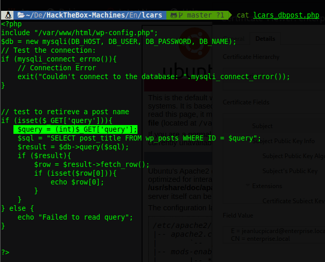Switch to the General tab
325x262 pixels.
pyautogui.click(x=236, y=39)
